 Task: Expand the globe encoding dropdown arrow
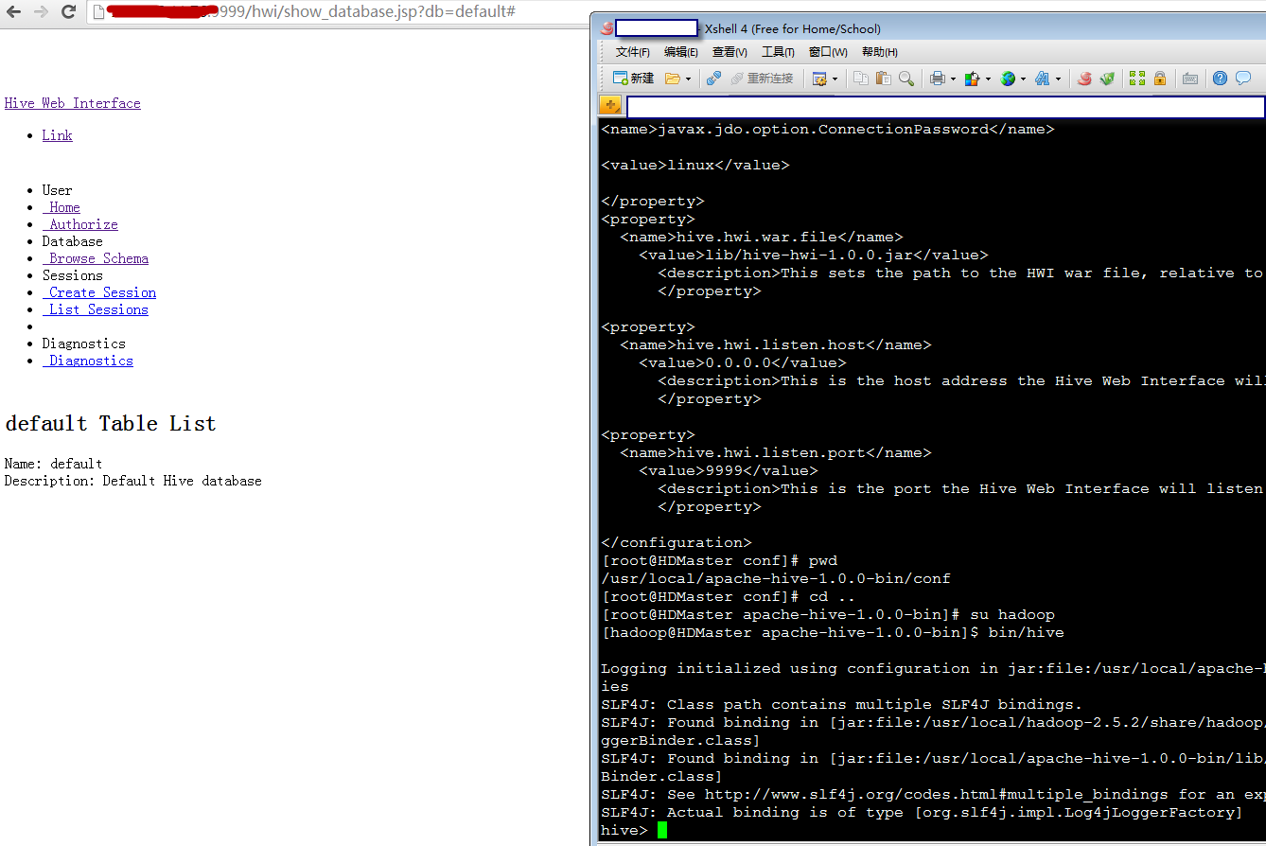[1023, 79]
